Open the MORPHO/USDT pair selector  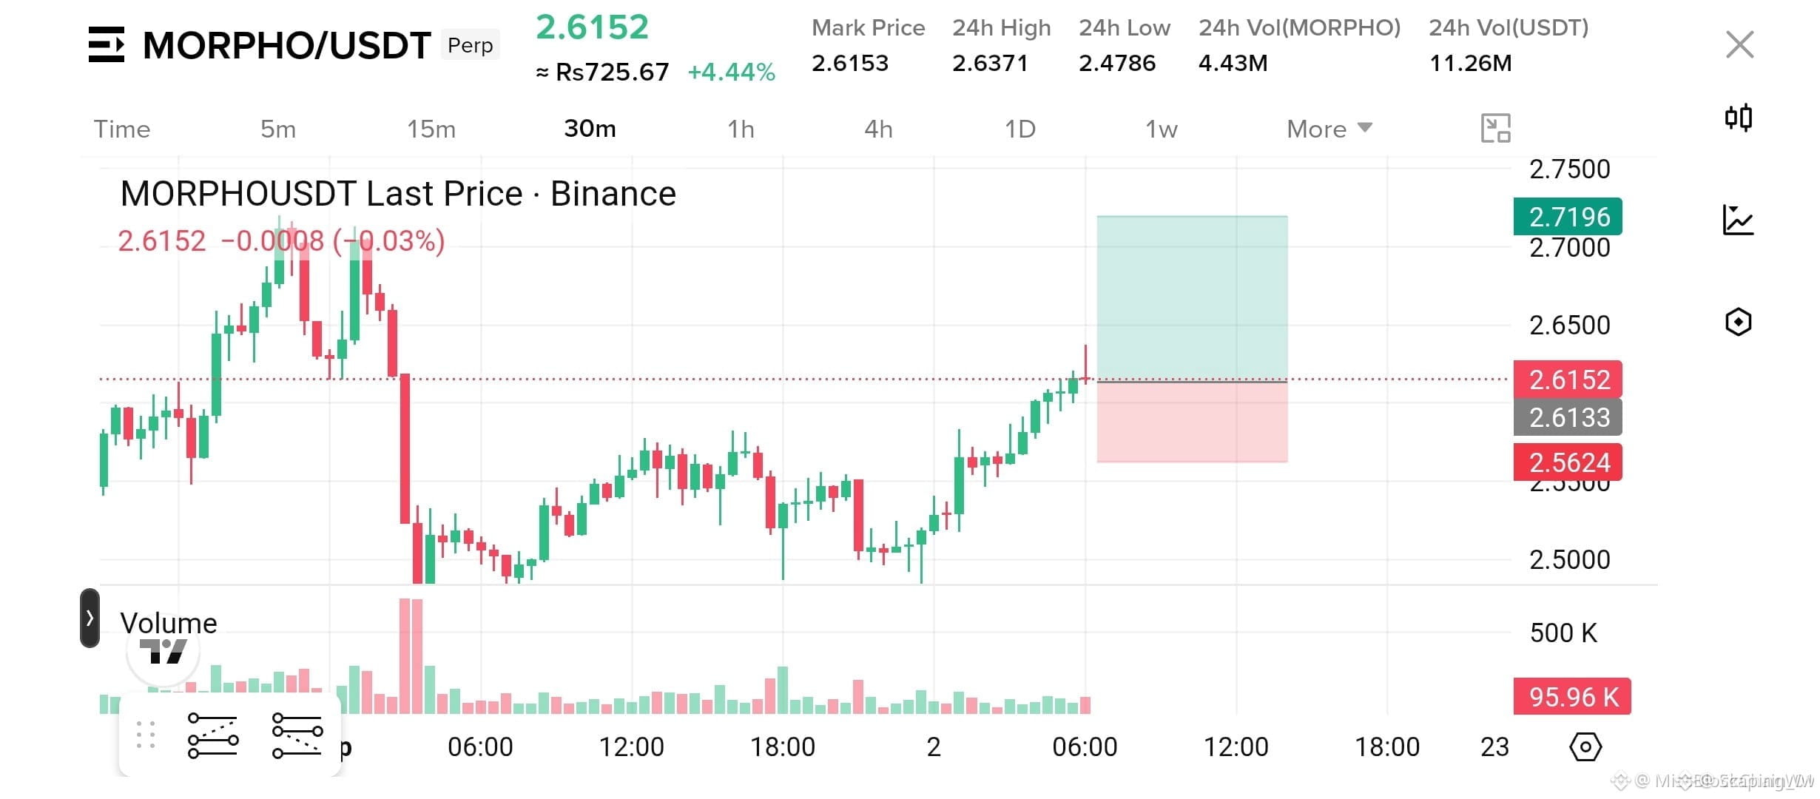coord(286,45)
